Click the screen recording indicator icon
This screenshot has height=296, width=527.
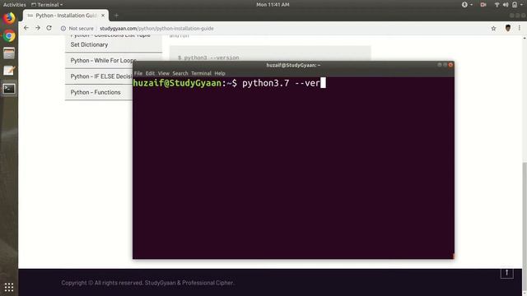coord(483,5)
